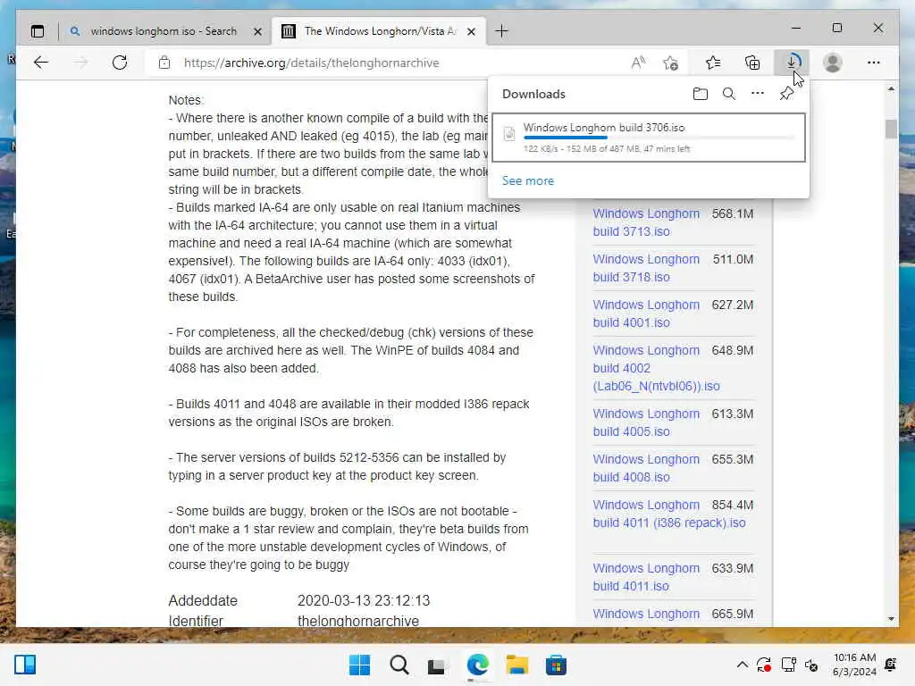This screenshot has width=915, height=686.
Task: Open more options in Downloads panel
Action: (758, 93)
